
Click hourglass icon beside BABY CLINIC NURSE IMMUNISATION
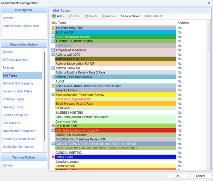click(53, 86)
